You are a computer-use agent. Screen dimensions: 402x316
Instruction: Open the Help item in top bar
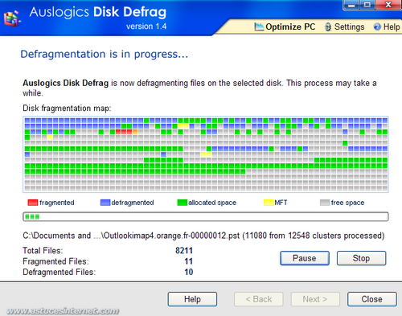387,27
